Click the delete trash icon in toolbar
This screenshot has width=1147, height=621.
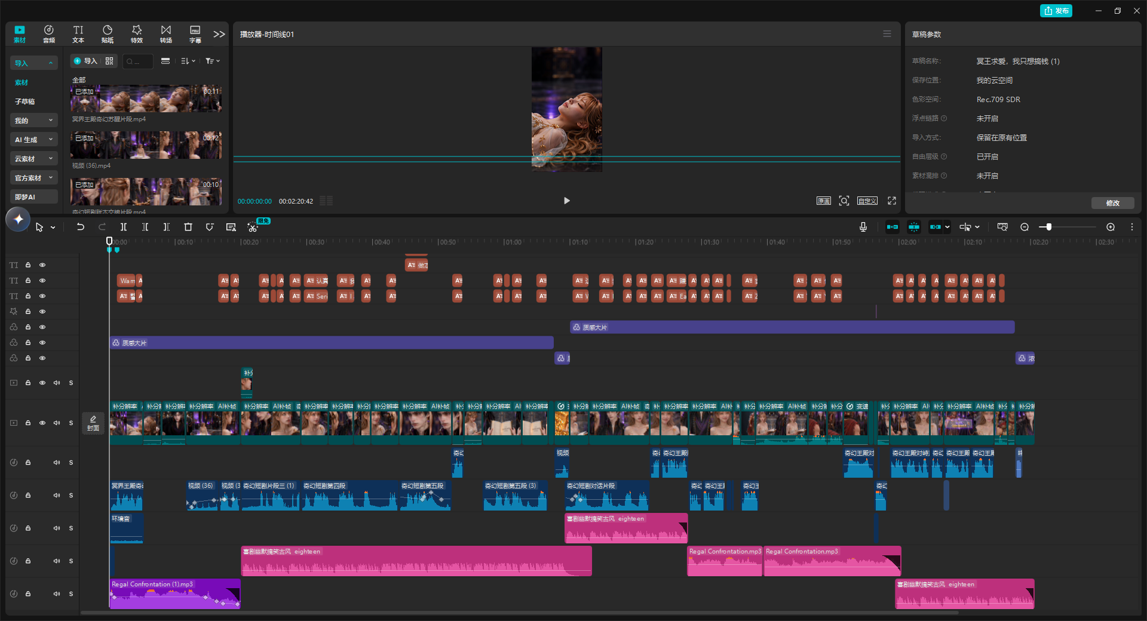tap(188, 227)
